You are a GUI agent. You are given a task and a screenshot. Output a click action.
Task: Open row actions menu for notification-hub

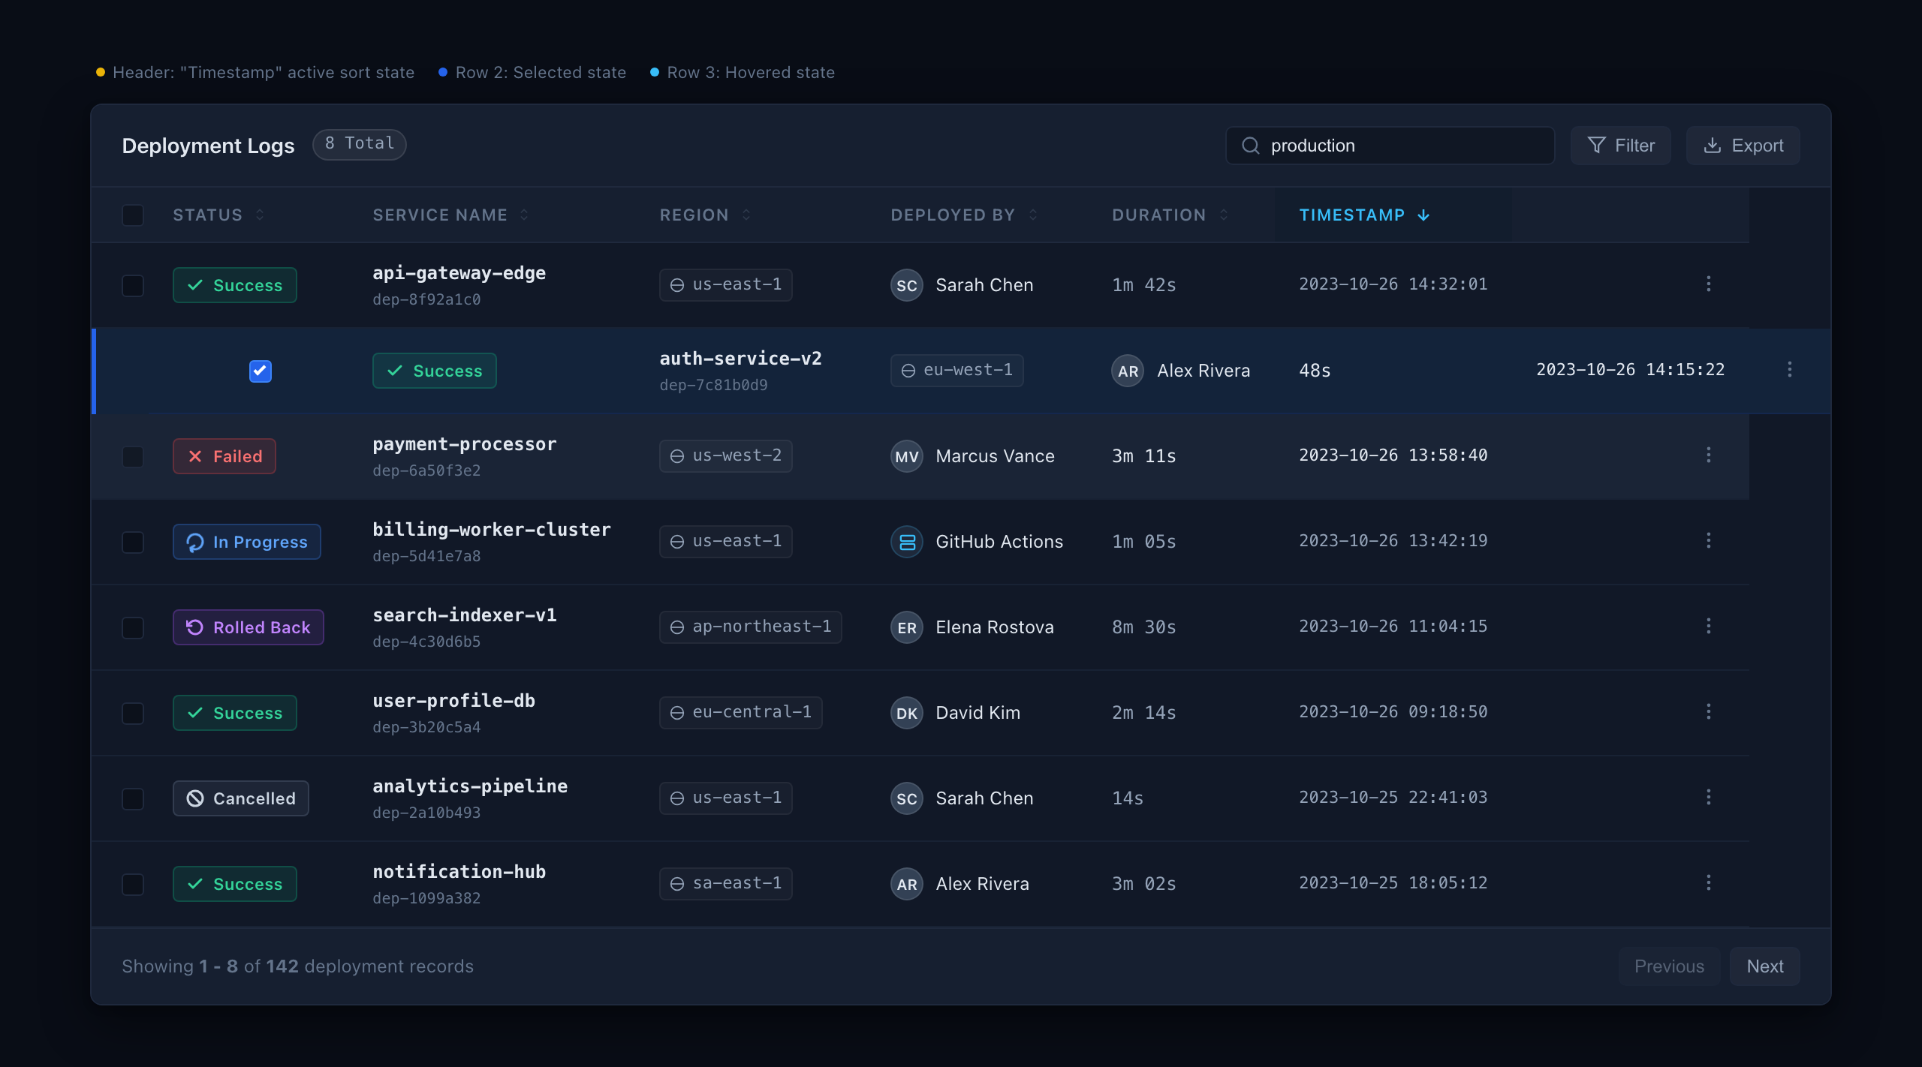tap(1709, 883)
